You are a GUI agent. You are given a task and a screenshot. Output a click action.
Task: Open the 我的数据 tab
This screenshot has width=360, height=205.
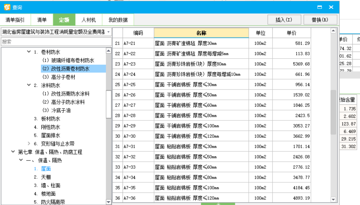(x=118, y=20)
